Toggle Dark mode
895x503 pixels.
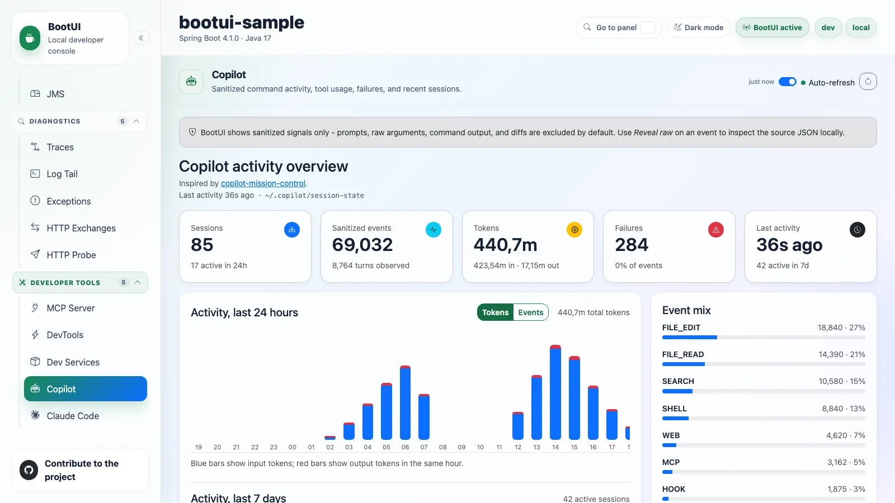[699, 27]
